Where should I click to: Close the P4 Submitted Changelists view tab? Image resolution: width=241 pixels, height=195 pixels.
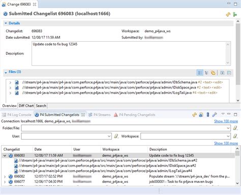[x=83, y=115]
